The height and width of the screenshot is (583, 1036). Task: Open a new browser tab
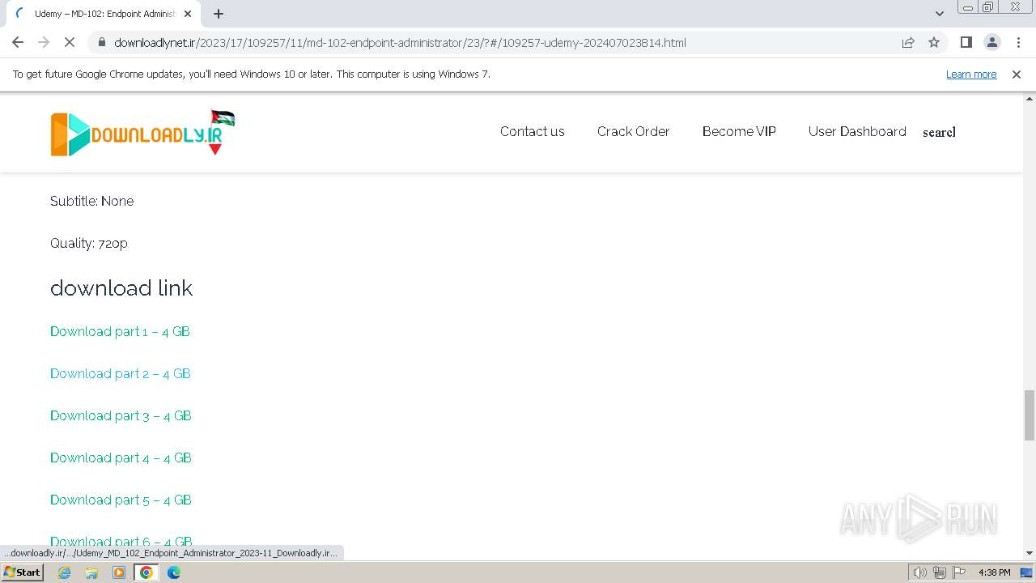(x=219, y=14)
